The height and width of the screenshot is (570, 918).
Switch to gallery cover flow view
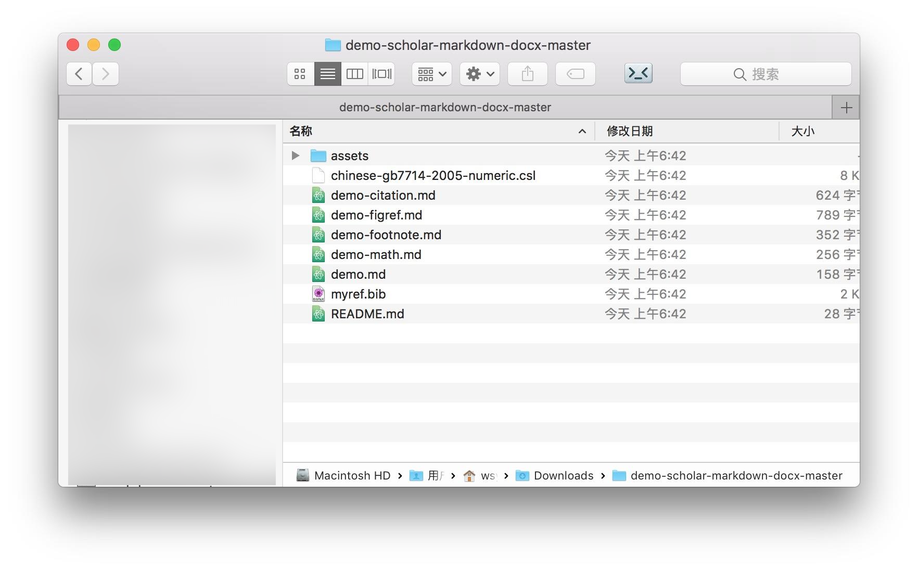(x=381, y=74)
